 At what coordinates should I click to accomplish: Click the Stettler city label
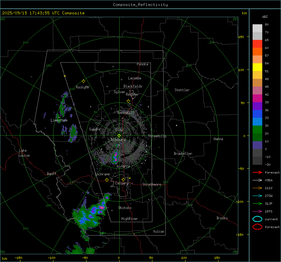click(x=182, y=90)
